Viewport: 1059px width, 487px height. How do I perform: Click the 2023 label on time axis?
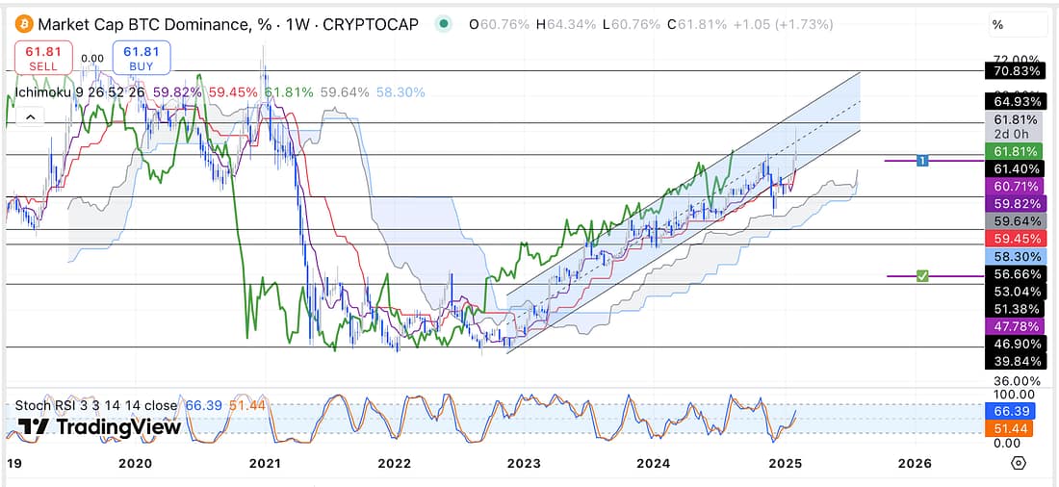524,463
